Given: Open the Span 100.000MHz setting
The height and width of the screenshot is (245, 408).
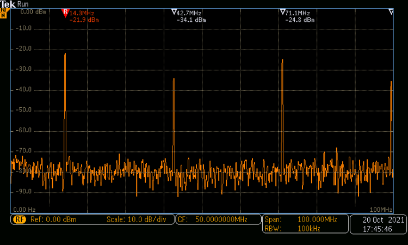Looking at the screenshot, I should click(x=301, y=219).
